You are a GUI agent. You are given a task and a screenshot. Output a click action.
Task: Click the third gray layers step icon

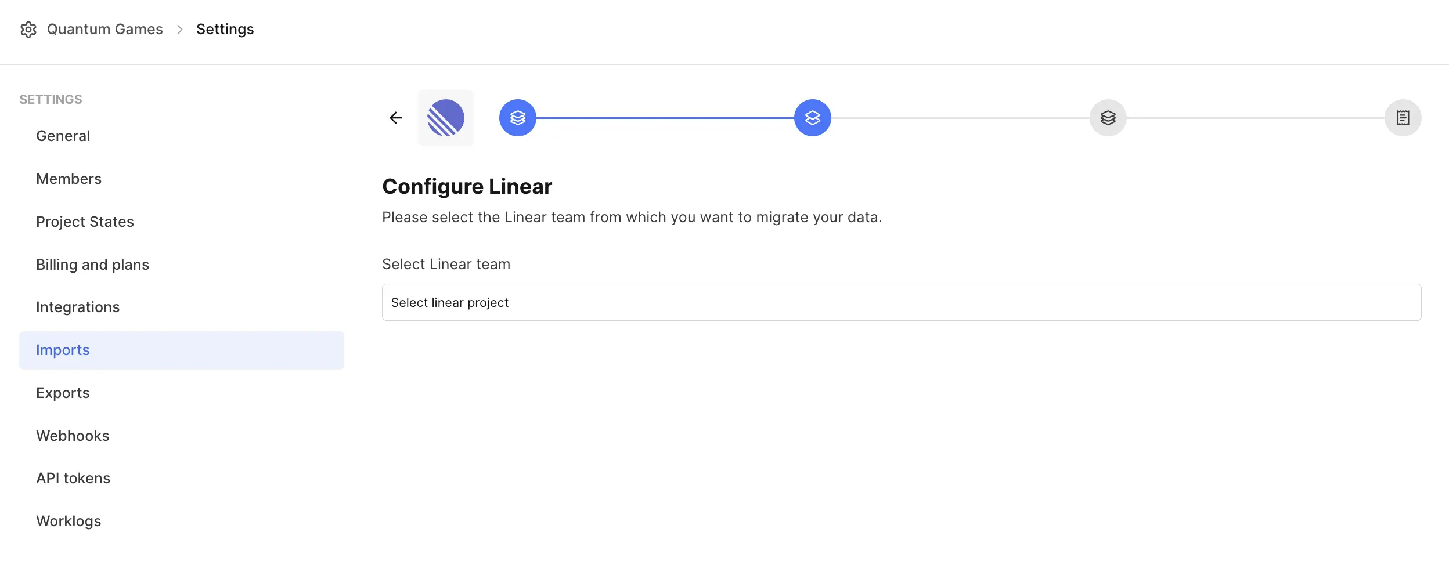(1108, 118)
